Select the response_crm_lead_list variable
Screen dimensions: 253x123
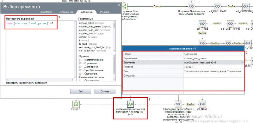point(96,48)
